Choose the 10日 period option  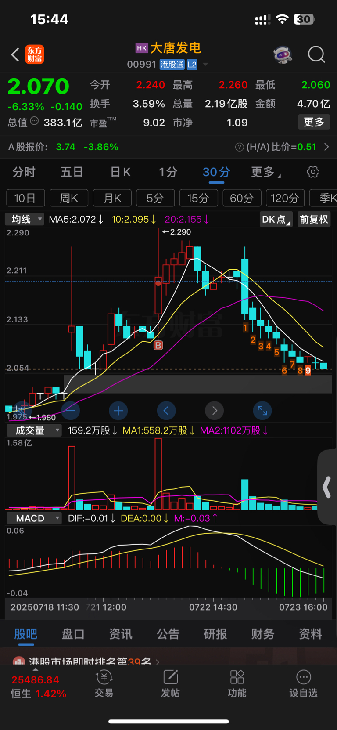[25, 198]
